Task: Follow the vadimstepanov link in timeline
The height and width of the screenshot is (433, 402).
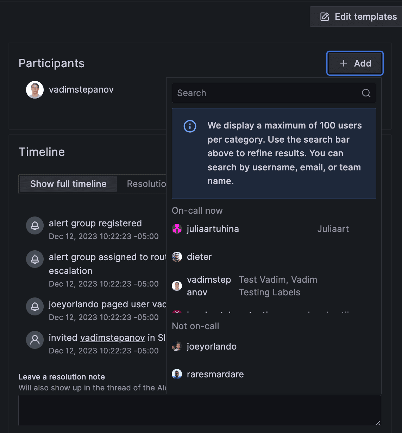Action: [113, 338]
